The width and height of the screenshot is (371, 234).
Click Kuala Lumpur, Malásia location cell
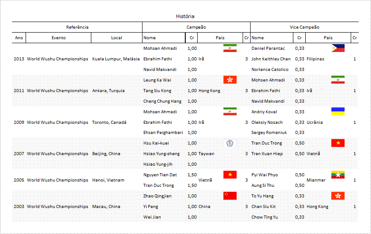point(116,59)
